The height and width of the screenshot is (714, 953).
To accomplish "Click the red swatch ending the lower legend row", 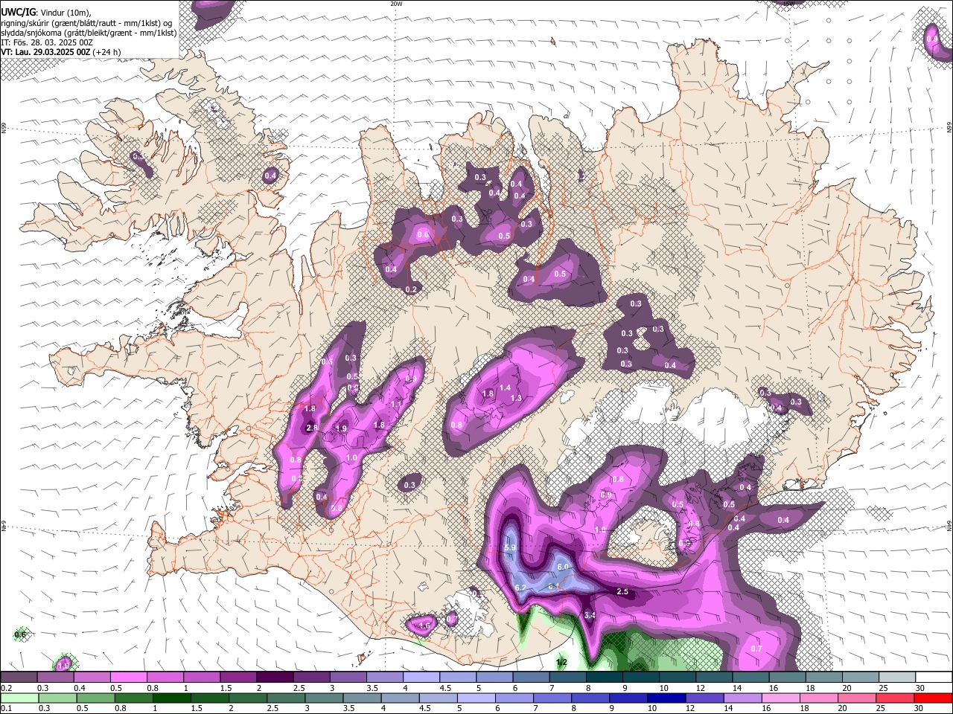I will 933,698.
